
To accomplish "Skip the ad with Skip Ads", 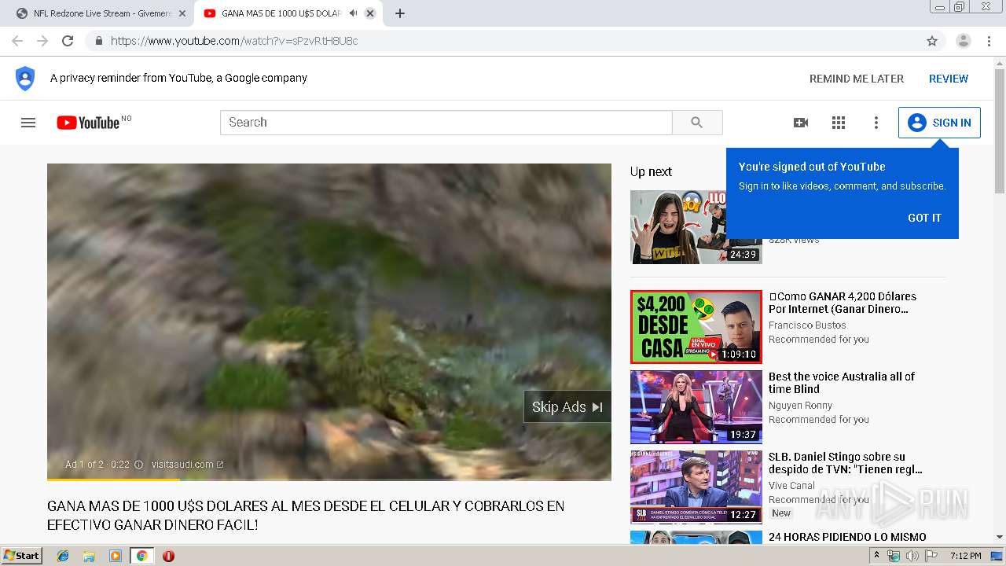I will coord(567,406).
